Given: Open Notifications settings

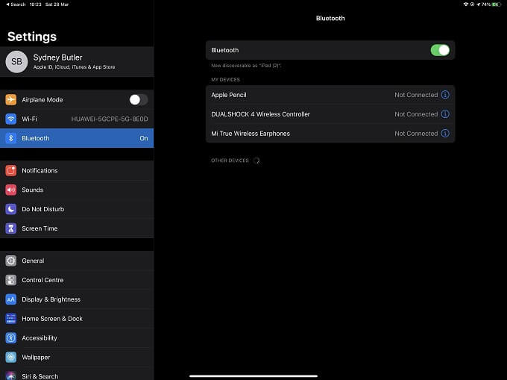Looking at the screenshot, I should tap(77, 170).
